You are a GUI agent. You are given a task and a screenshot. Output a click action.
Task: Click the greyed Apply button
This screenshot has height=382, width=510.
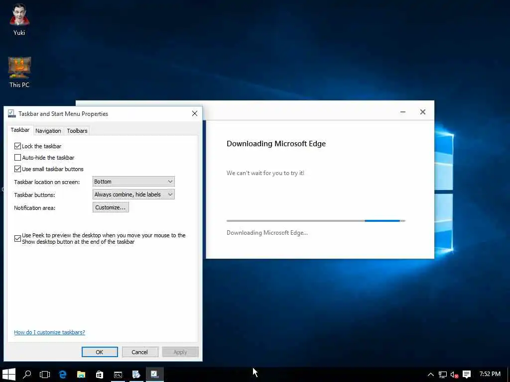(180, 352)
